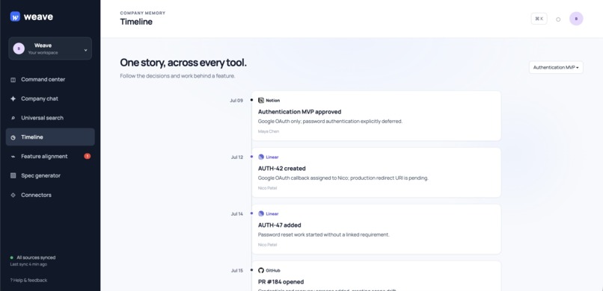This screenshot has width=603, height=291.
Task: Click the Linear icon on AUTH-42 card
Action: 261,157
